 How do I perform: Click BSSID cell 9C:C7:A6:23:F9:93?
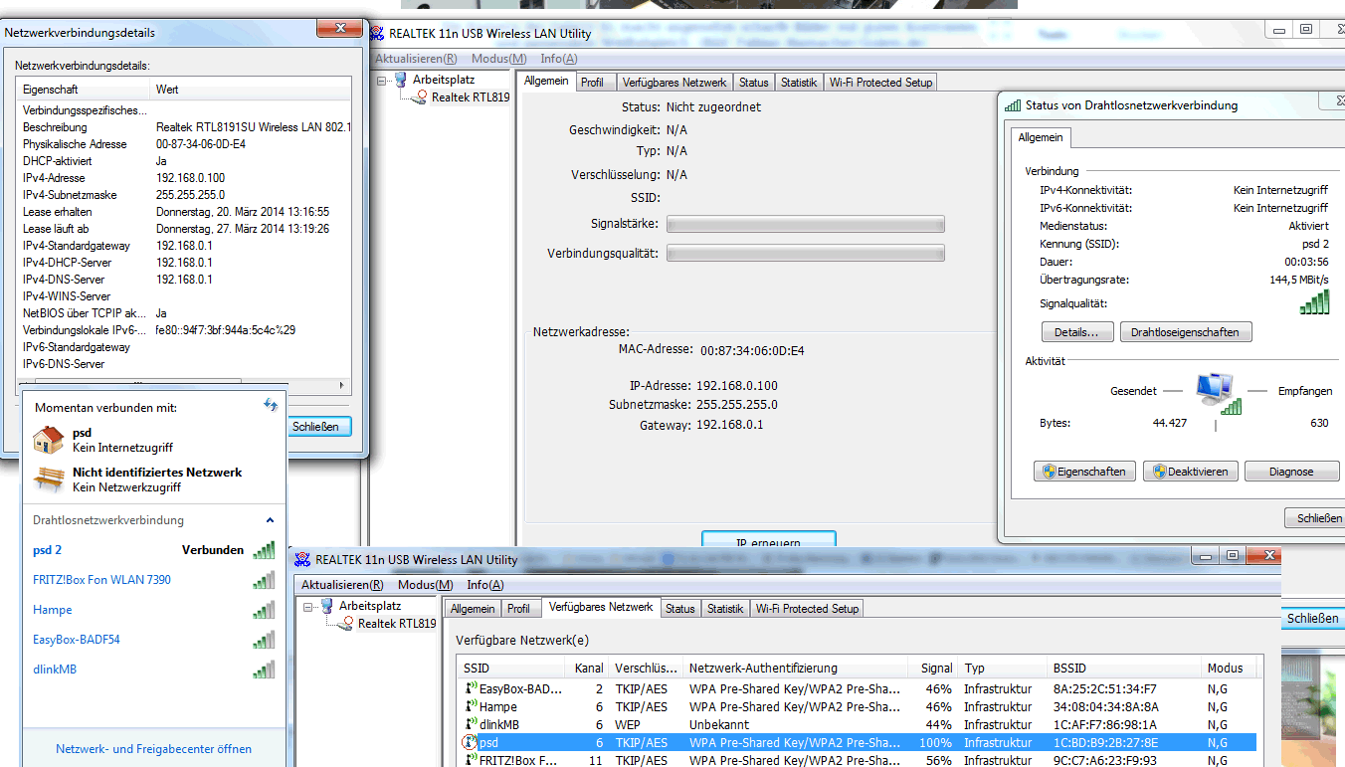click(1105, 760)
